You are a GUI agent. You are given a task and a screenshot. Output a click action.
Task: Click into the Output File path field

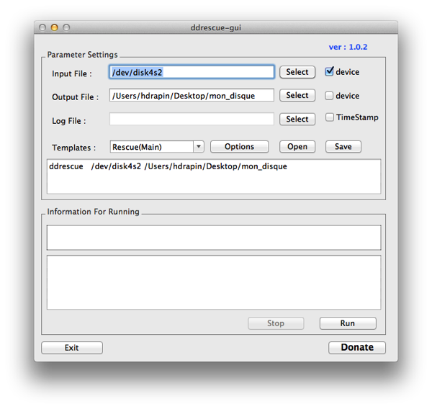192,96
